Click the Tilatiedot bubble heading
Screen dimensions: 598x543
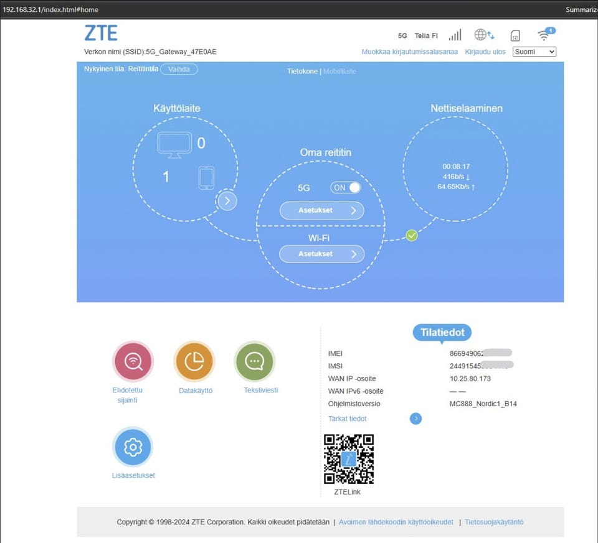pos(442,332)
